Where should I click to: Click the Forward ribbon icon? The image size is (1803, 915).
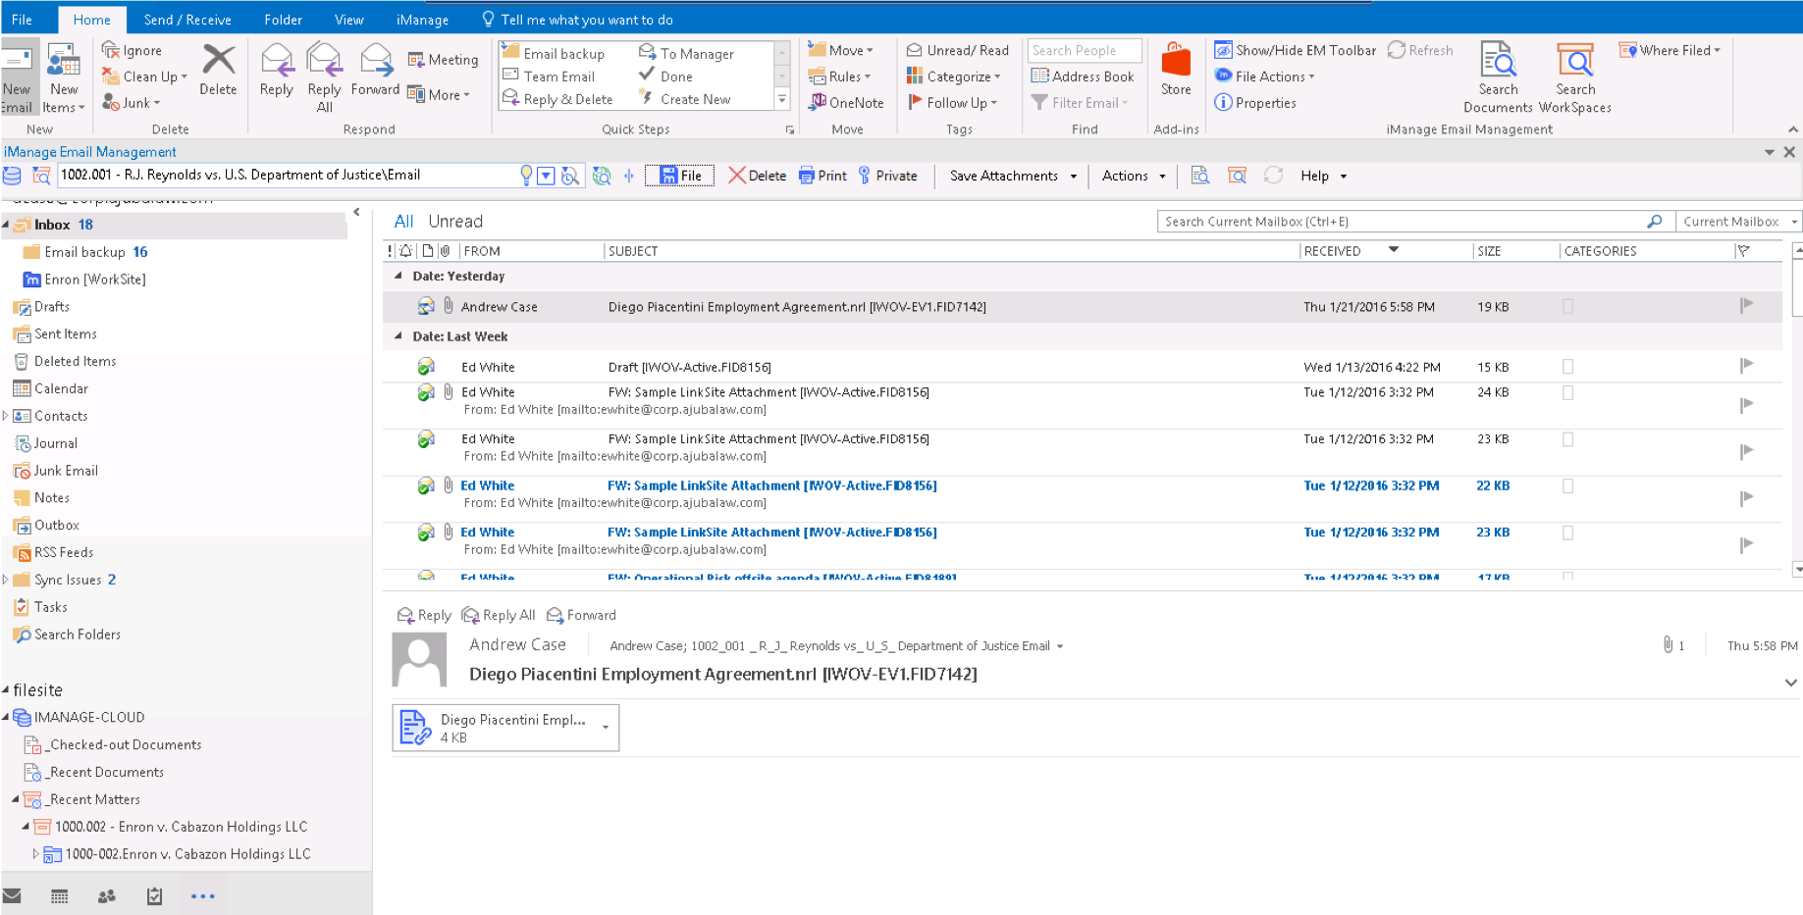376,61
